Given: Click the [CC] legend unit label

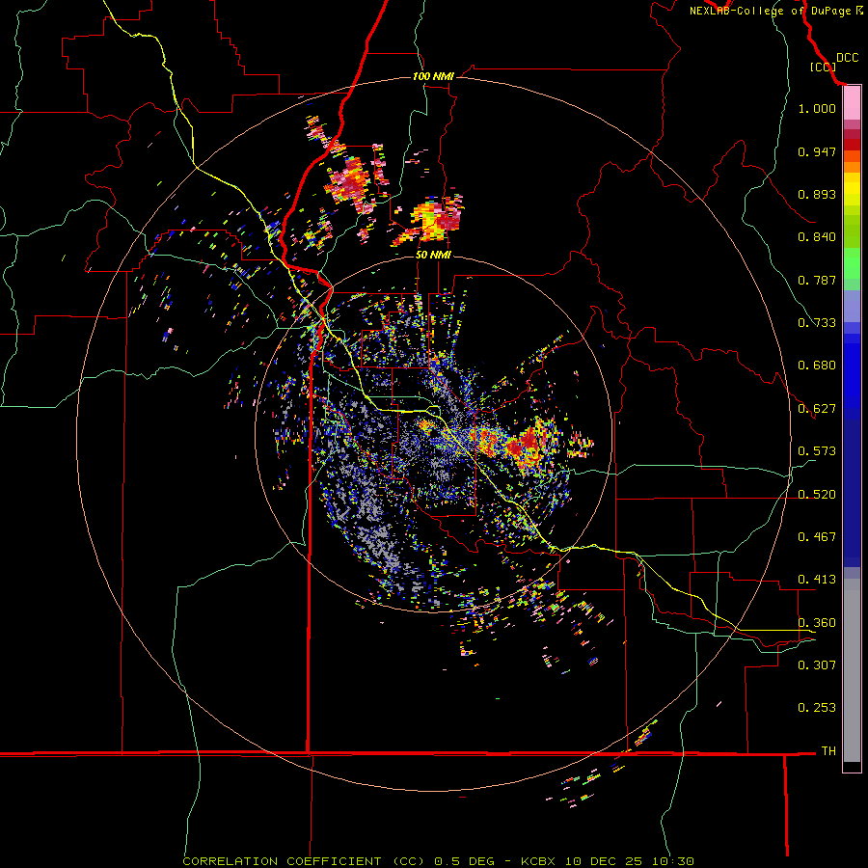Looking at the screenshot, I should [823, 67].
